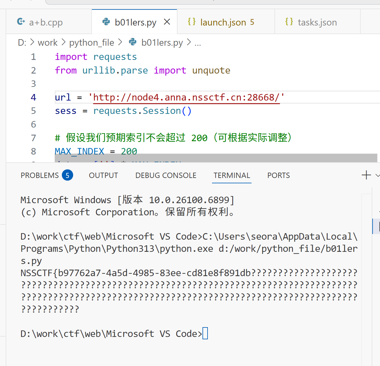Screen dimensions: 380x366
Task: Create a new terminal with plus icon
Action: (366, 175)
